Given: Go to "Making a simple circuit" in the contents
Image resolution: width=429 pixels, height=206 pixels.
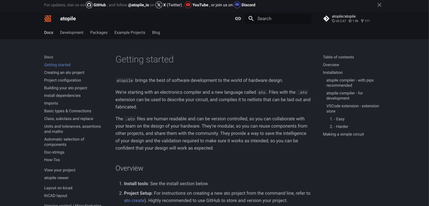Looking at the screenshot, I should (x=343, y=134).
